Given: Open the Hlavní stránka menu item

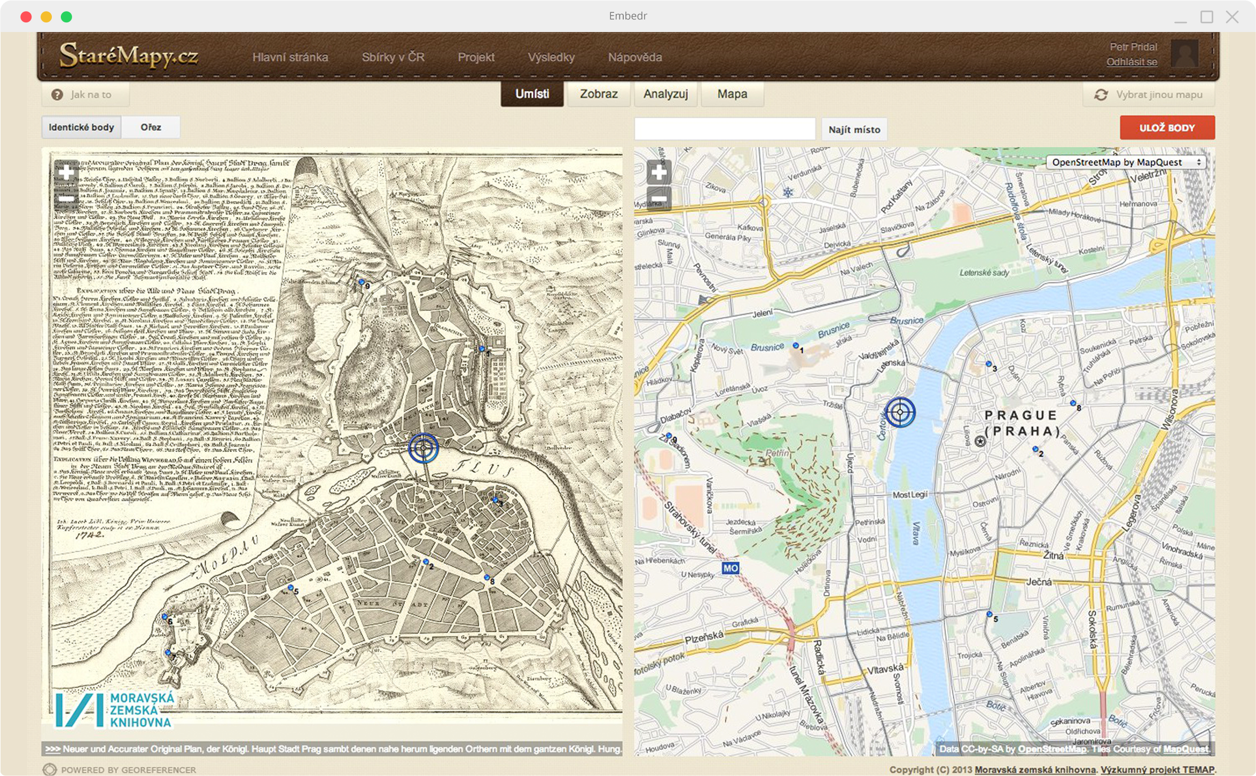Looking at the screenshot, I should 290,57.
